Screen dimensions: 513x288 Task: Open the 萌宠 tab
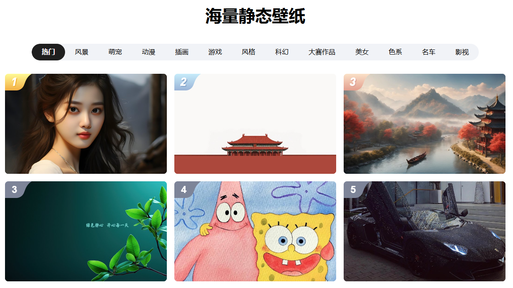115,52
